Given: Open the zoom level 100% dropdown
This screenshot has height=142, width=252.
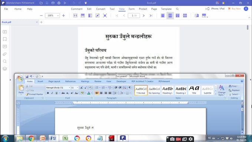Looking at the screenshot, I should tap(58, 16).
